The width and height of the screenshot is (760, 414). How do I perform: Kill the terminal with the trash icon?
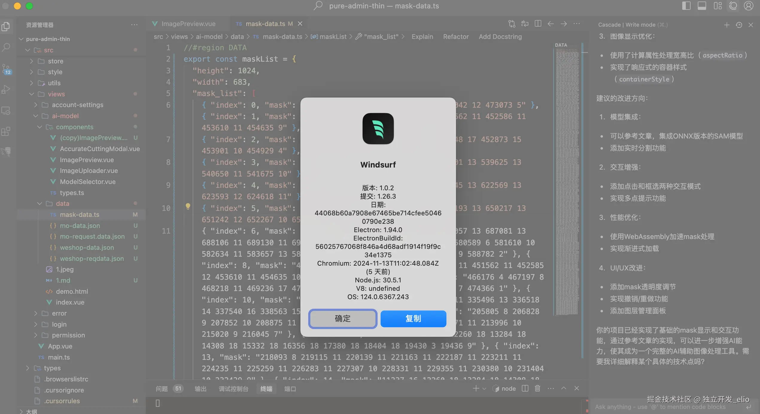(x=537, y=388)
